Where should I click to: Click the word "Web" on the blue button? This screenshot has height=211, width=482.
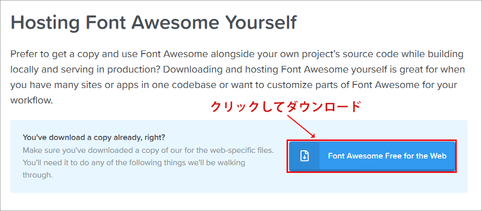pos(437,156)
